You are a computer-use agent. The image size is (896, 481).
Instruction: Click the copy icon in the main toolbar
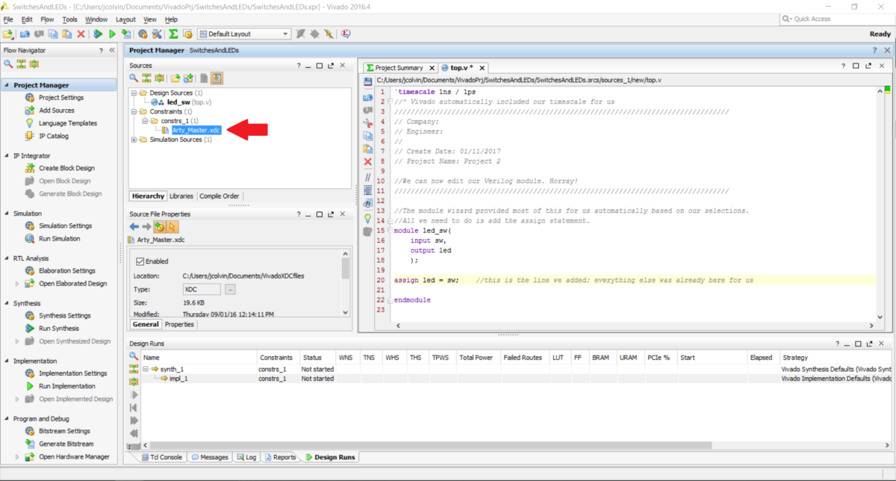(53, 34)
